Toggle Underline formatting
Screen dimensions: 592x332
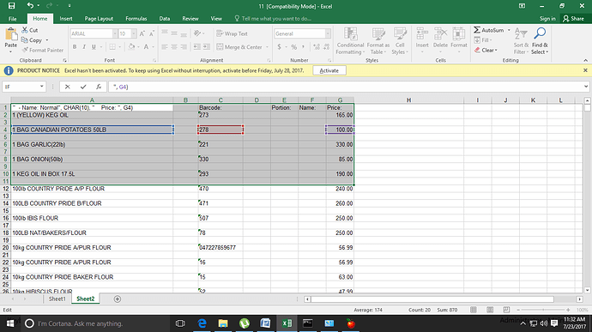[94, 47]
